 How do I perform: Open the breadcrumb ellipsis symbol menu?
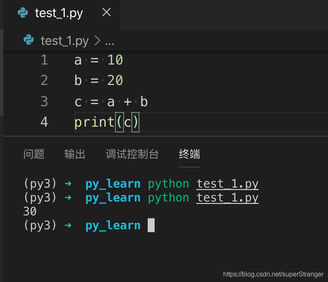[x=109, y=43]
